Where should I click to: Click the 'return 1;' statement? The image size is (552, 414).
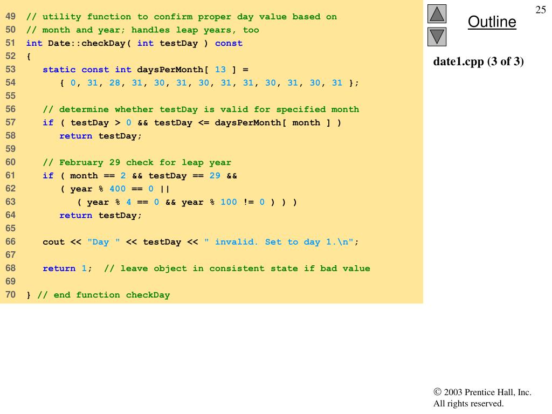click(x=67, y=268)
